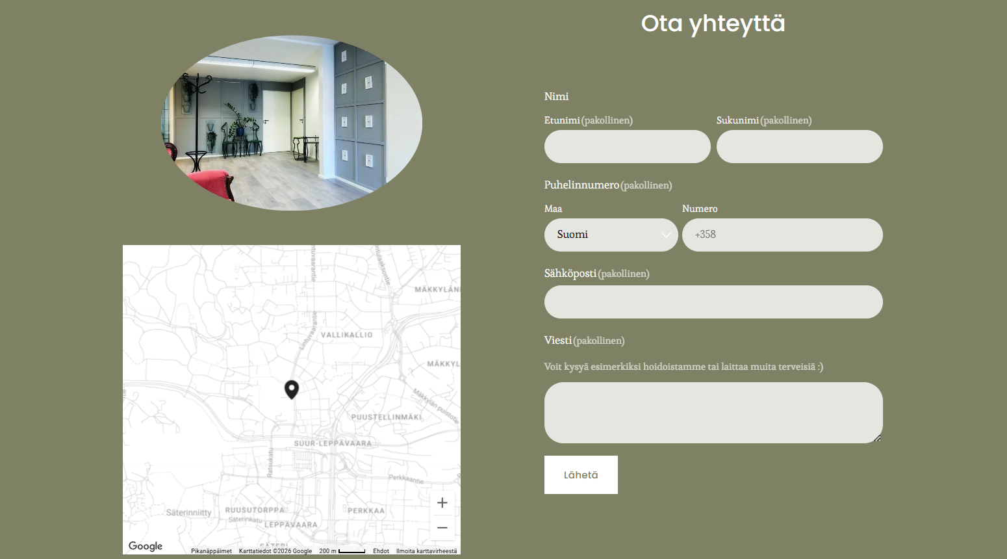
Task: Click the Puustellinmäki label on the map
Action: tap(387, 417)
